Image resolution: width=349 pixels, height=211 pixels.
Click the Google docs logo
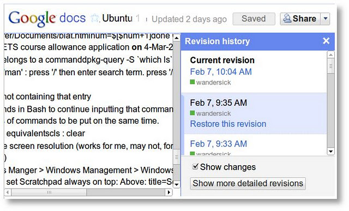pos(47,19)
